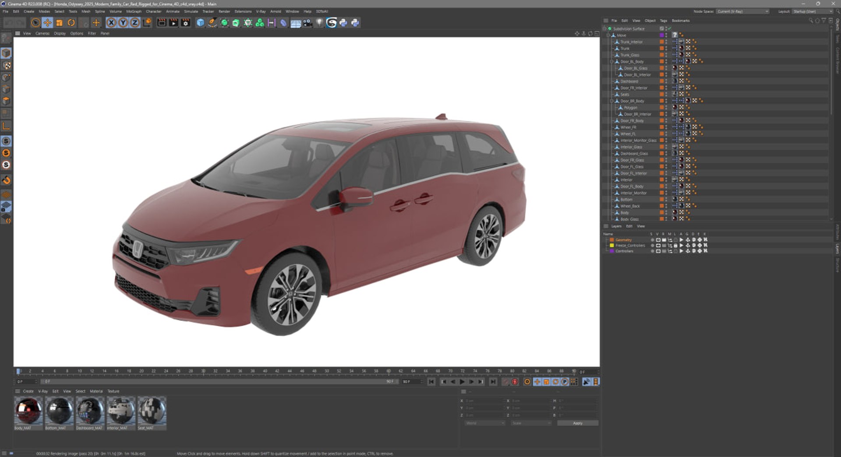This screenshot has height=457, width=841.
Task: Go to start of animation
Action: click(x=431, y=382)
